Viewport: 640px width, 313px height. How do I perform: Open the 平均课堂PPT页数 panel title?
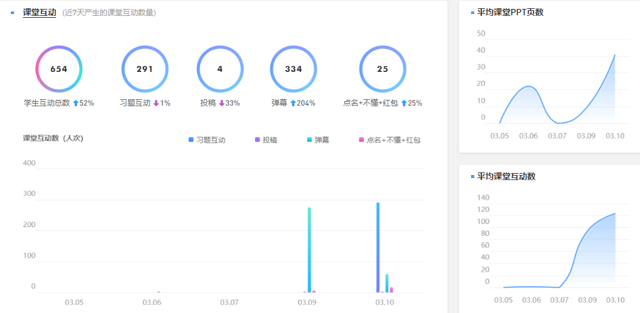[x=510, y=12]
